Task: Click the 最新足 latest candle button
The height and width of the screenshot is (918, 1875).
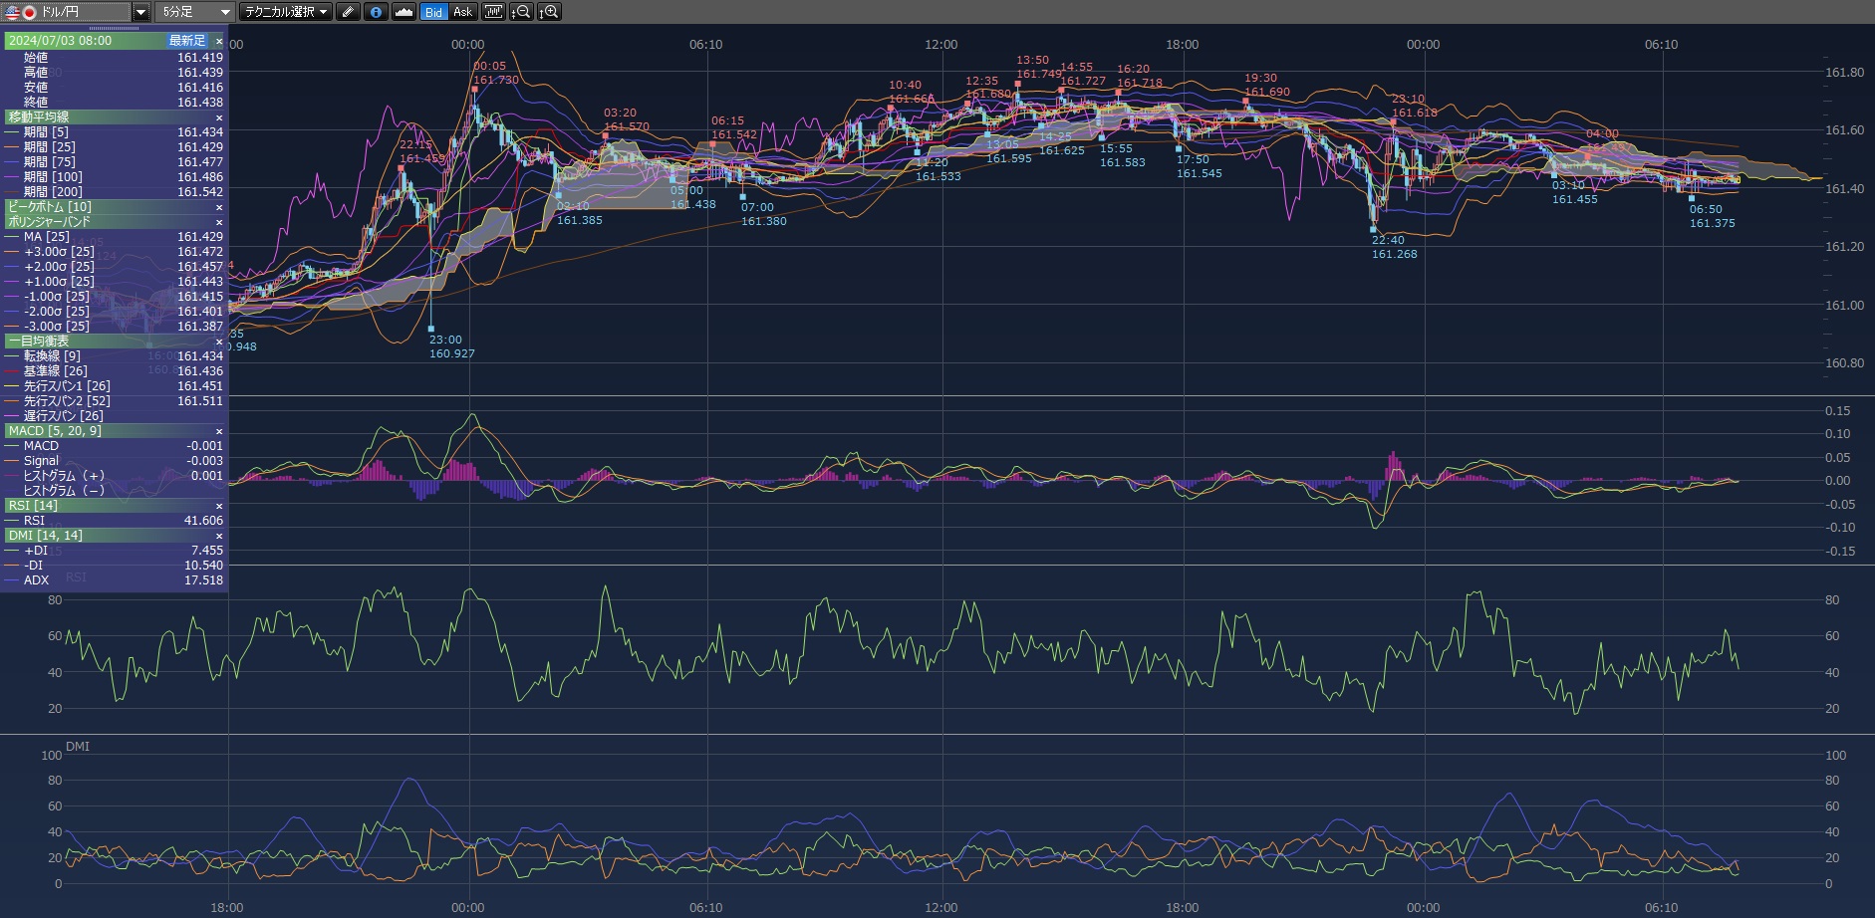Action: (x=186, y=41)
